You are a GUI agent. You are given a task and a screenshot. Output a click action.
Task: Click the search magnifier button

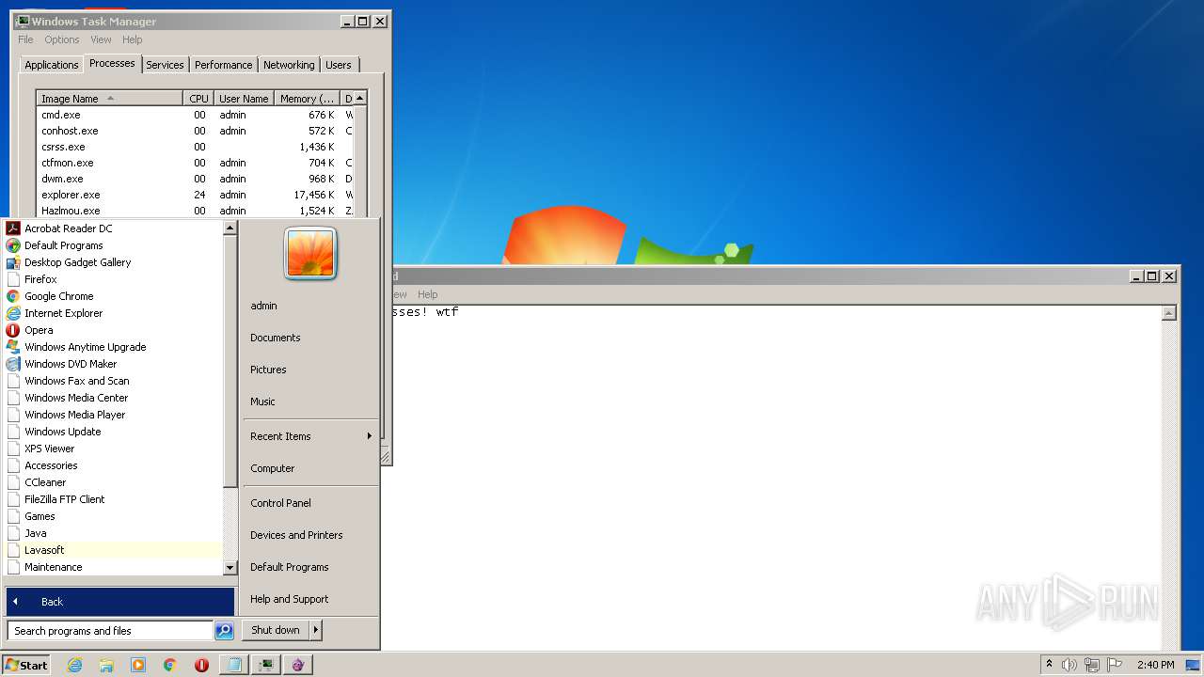(224, 631)
